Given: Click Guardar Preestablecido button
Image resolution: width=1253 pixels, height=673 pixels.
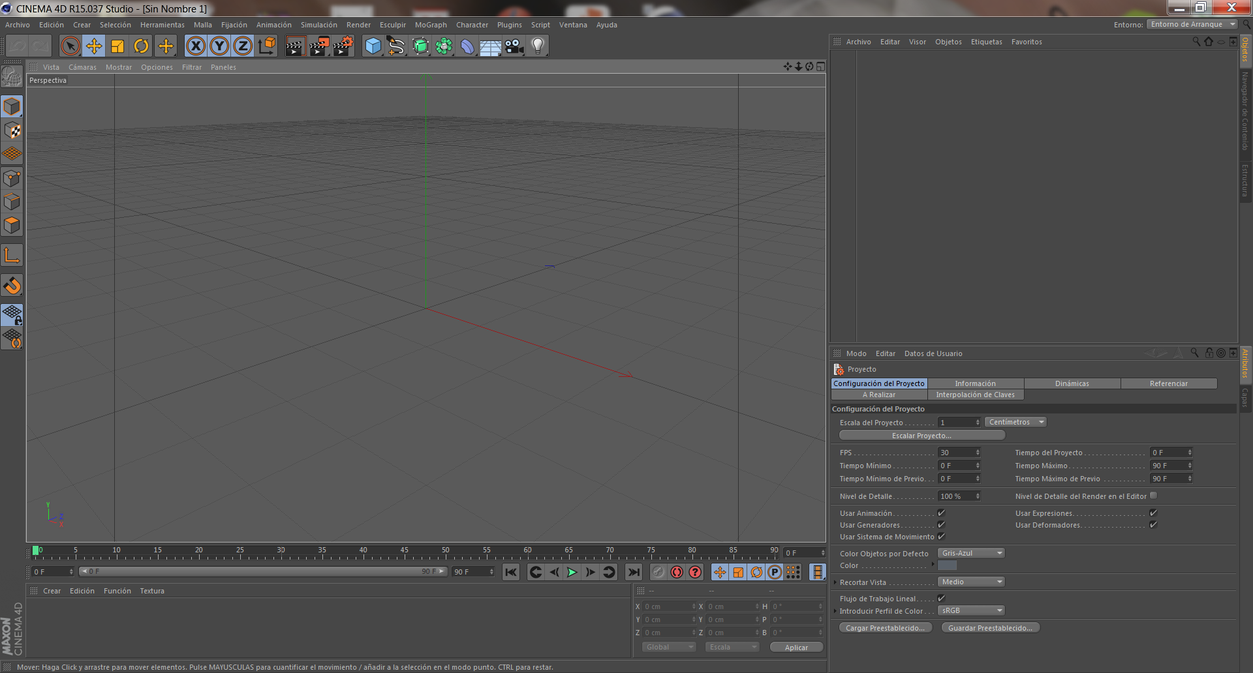Looking at the screenshot, I should point(990,628).
